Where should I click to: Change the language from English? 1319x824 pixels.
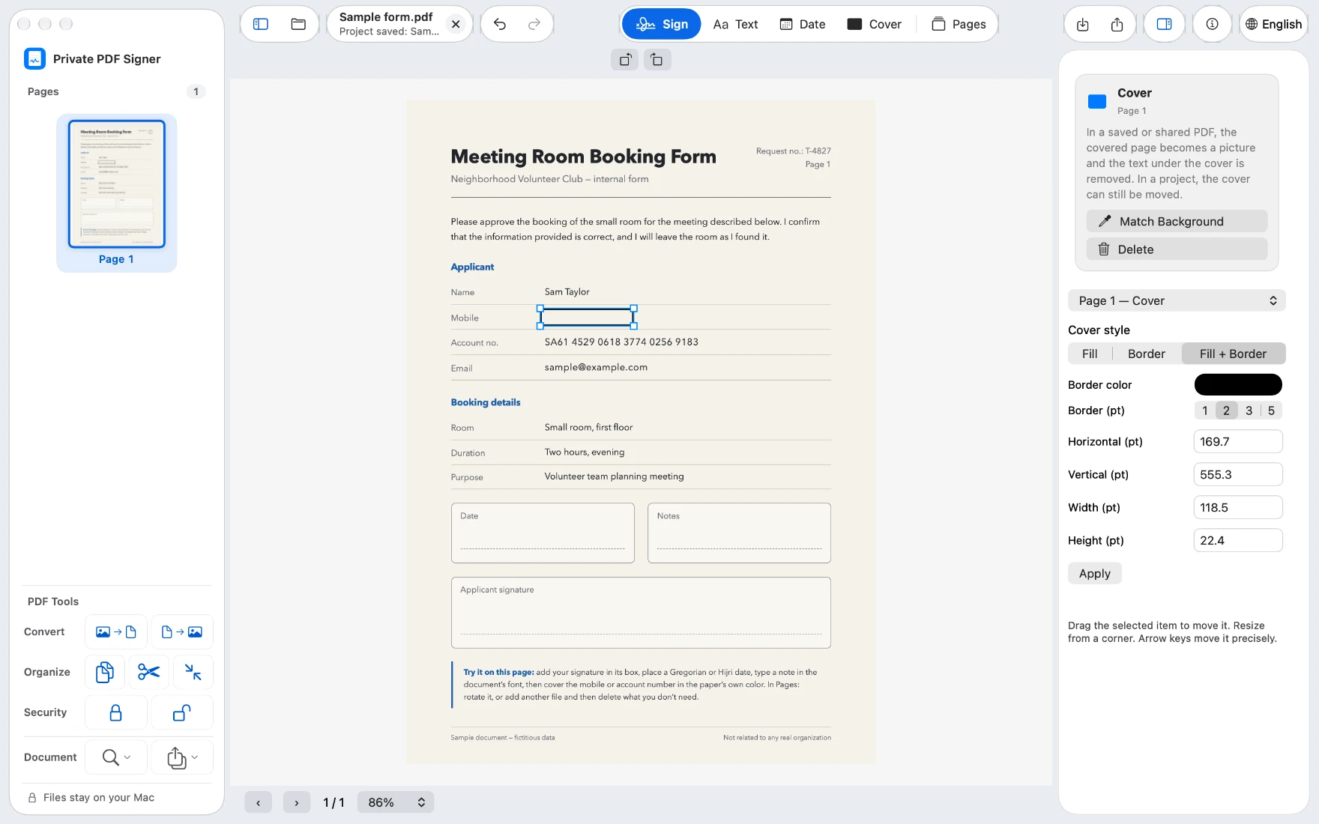pyautogui.click(x=1274, y=24)
